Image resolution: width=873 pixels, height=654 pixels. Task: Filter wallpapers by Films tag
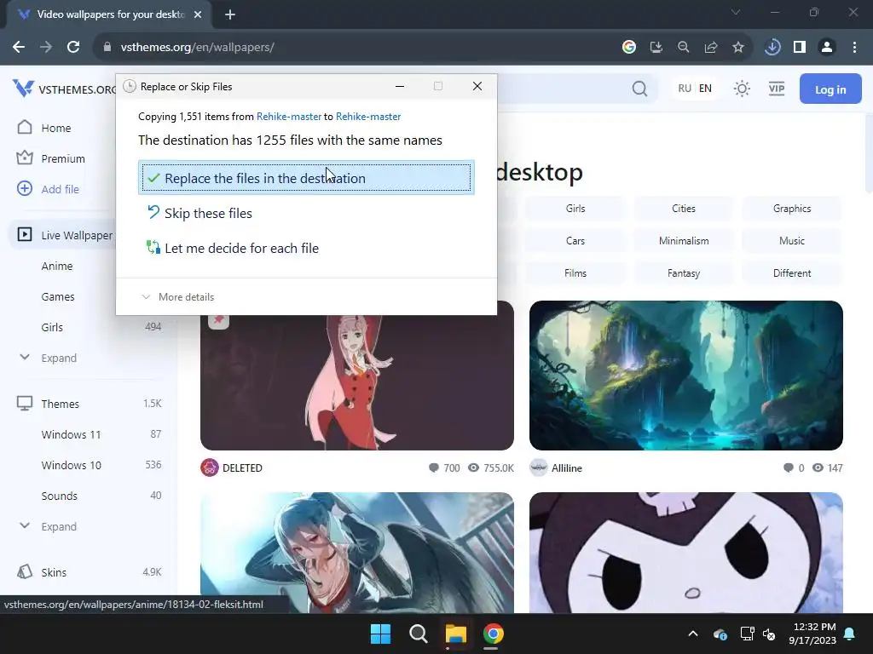575,273
